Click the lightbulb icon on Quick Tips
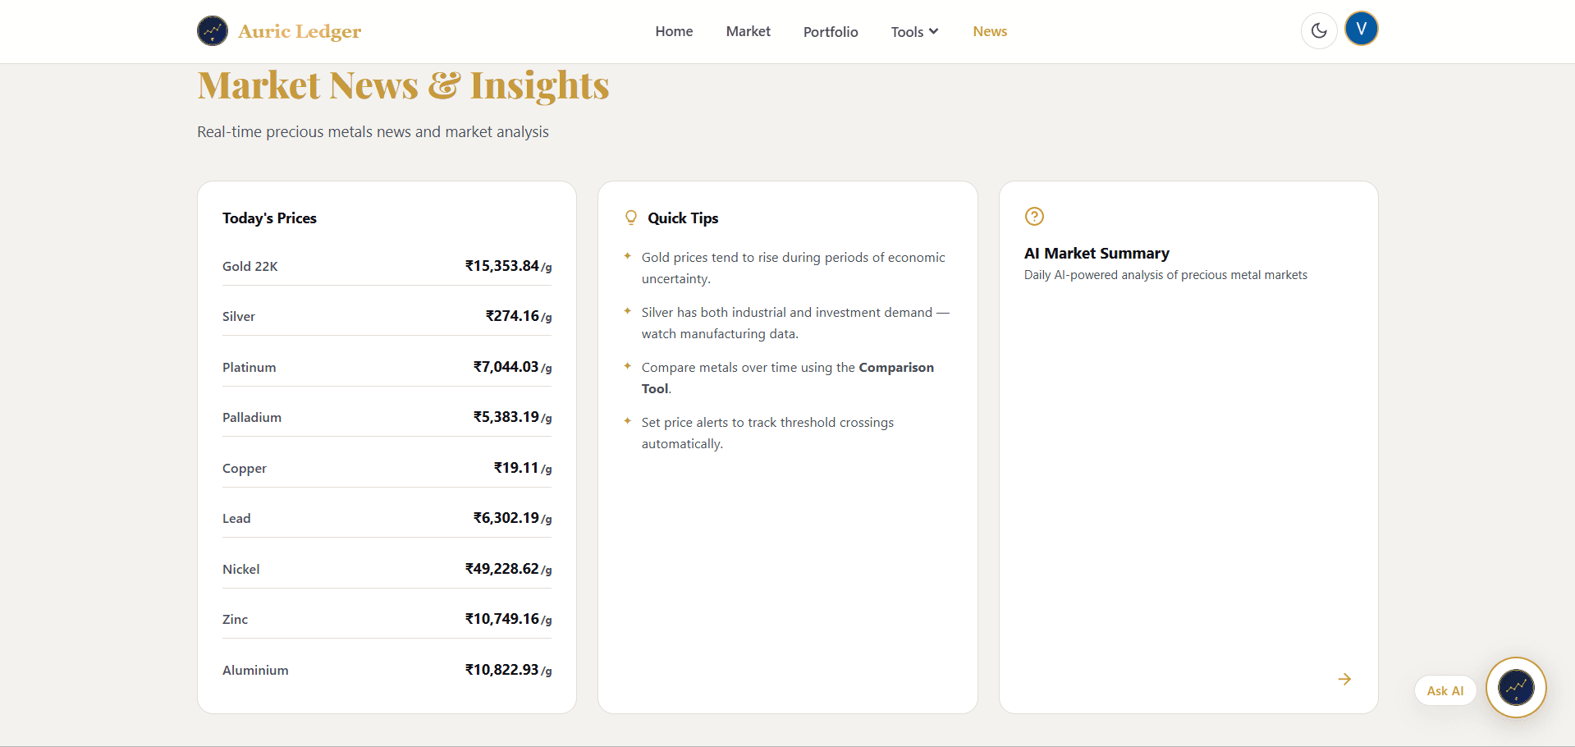The height and width of the screenshot is (747, 1575). point(630,217)
